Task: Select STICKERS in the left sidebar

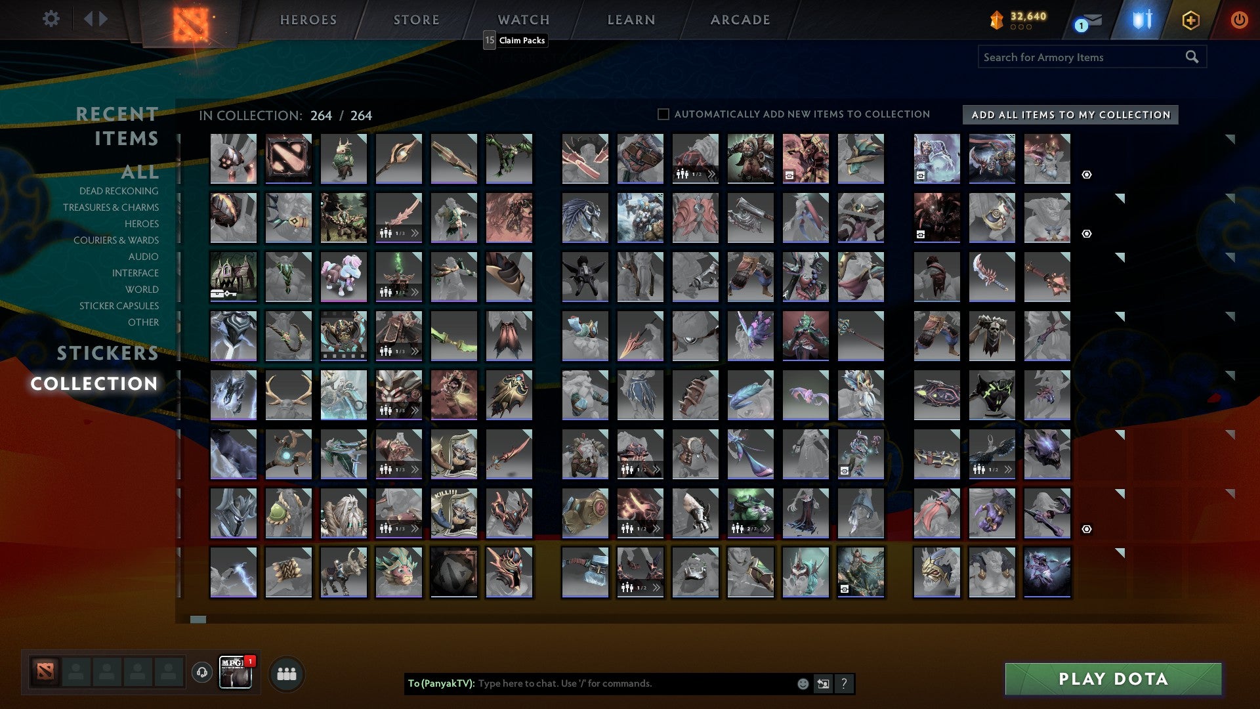Action: [107, 353]
